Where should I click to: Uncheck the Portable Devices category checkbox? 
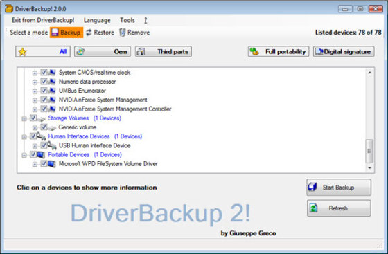click(33, 154)
